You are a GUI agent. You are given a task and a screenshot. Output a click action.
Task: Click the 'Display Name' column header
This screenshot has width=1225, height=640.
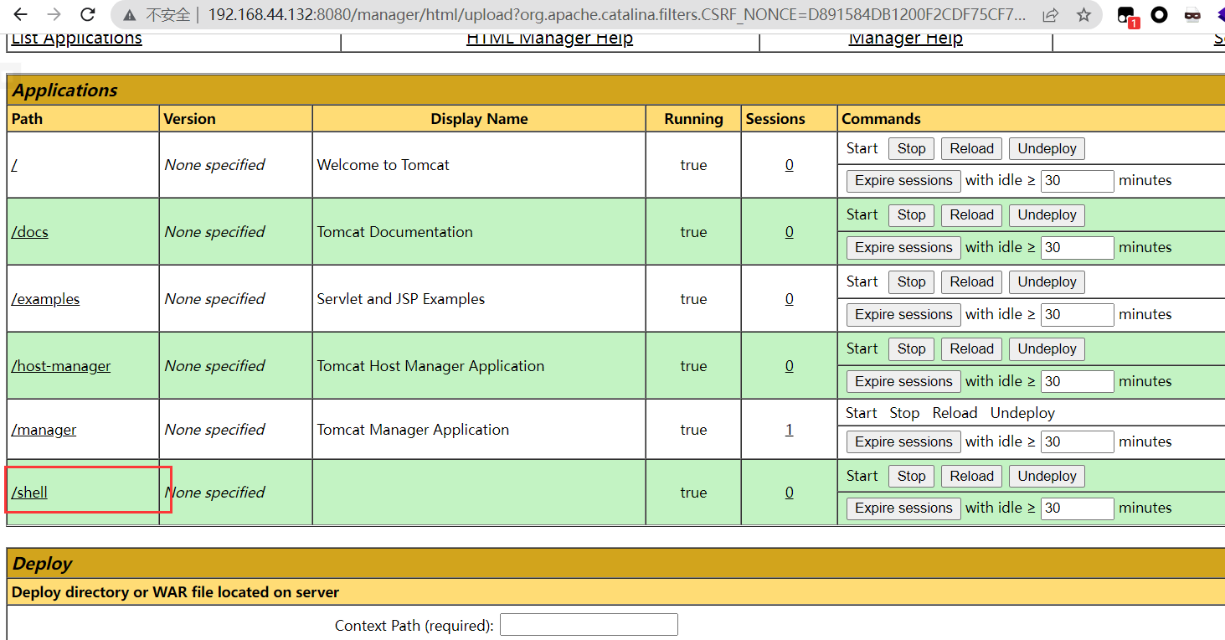click(479, 119)
